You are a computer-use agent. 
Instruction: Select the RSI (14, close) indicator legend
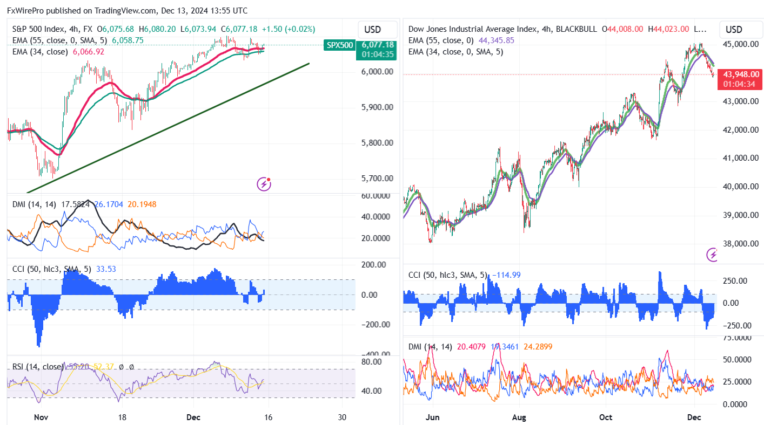click(x=38, y=367)
